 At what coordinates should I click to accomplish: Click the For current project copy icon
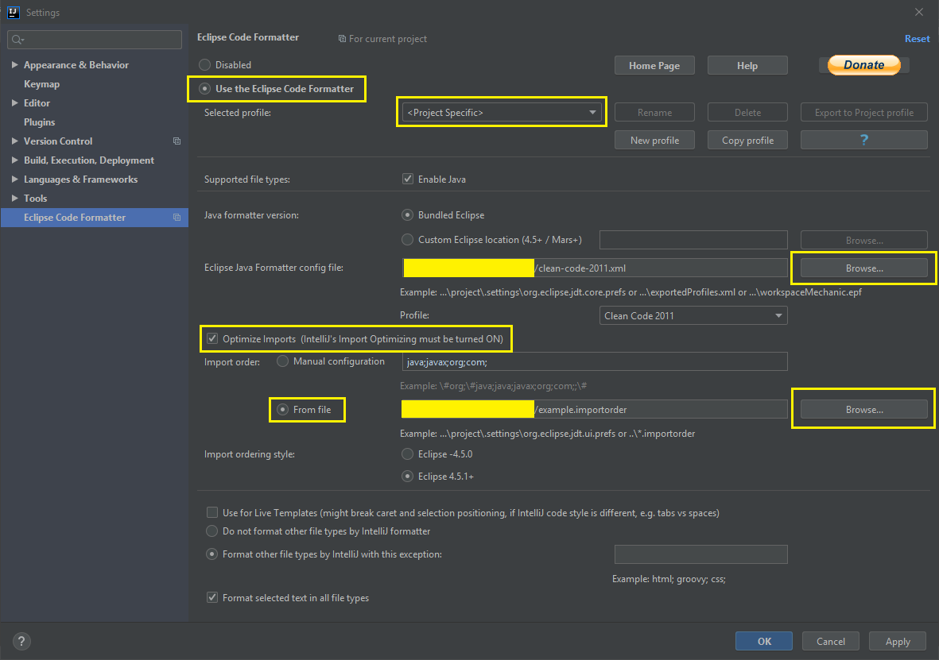coord(342,39)
